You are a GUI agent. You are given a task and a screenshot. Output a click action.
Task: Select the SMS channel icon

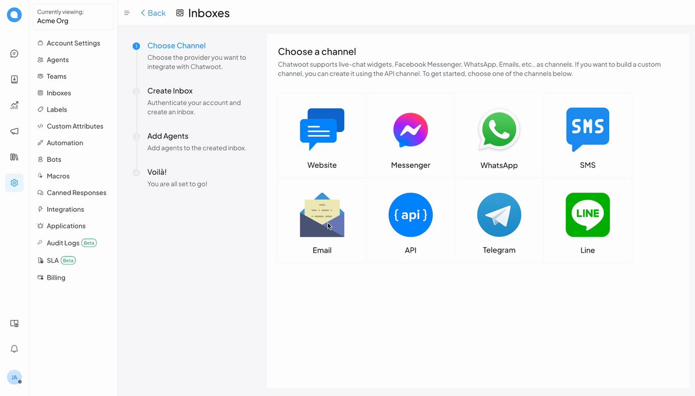click(587, 130)
